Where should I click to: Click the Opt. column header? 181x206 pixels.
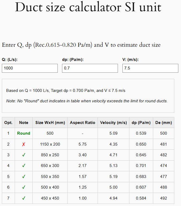click(8, 123)
